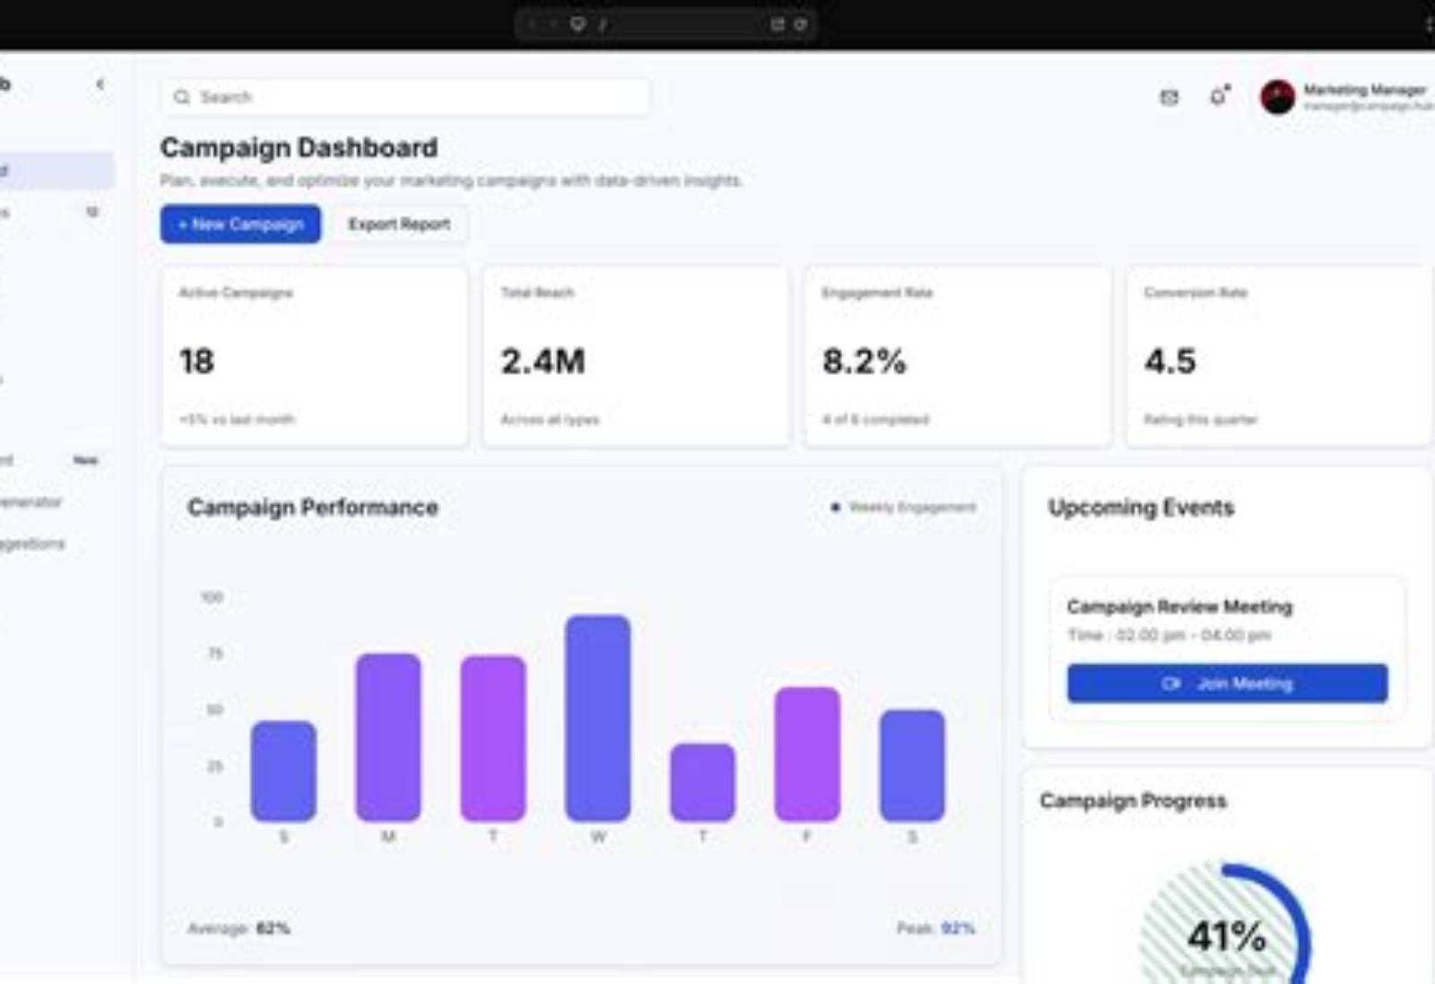Click the Campaign Performance heading
1435x984 pixels.
pyautogui.click(x=313, y=507)
